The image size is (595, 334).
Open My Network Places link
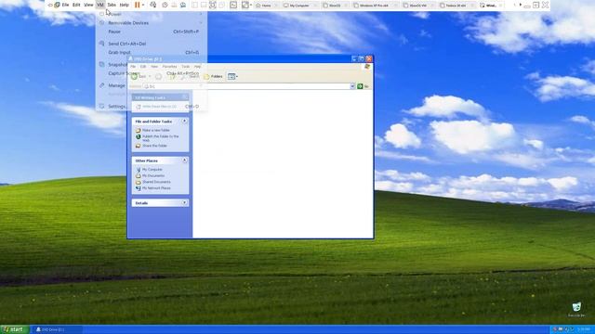click(x=156, y=188)
